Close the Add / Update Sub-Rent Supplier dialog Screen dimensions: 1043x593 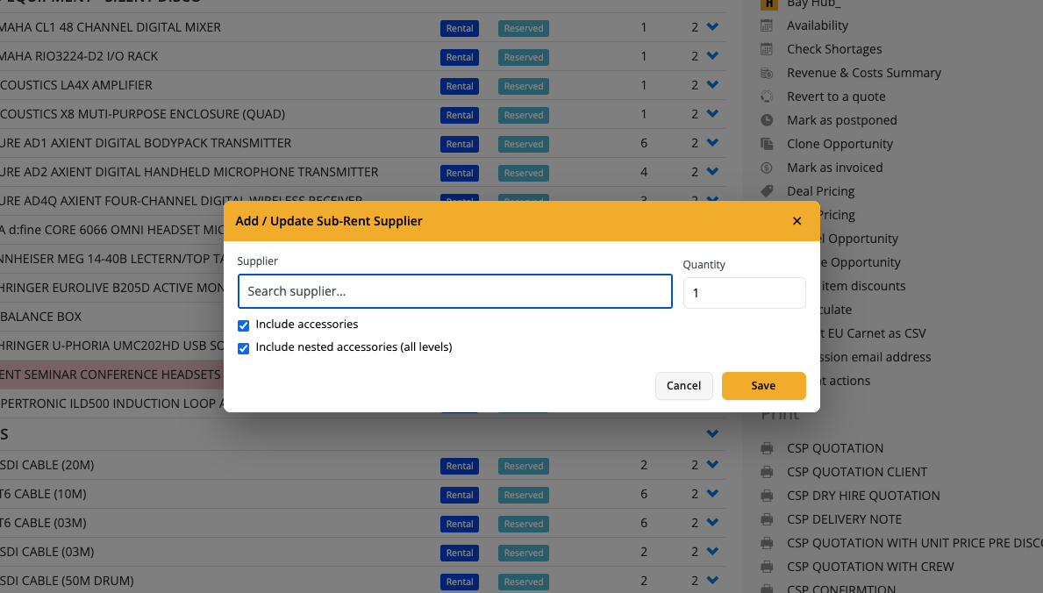797,221
